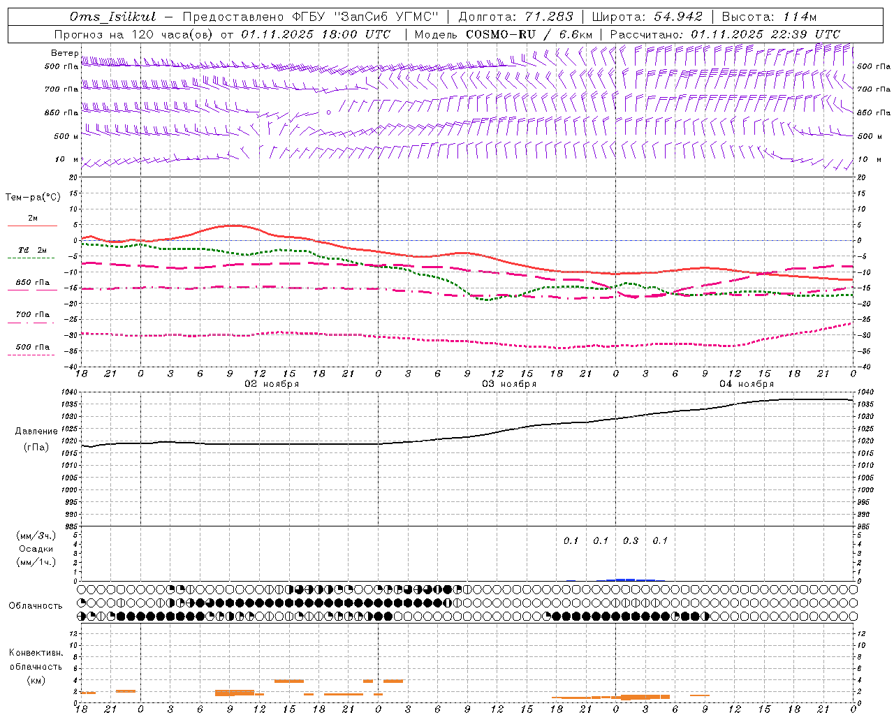Click the '02 ноября' date label
This screenshot has width=894, height=715.
click(x=272, y=384)
